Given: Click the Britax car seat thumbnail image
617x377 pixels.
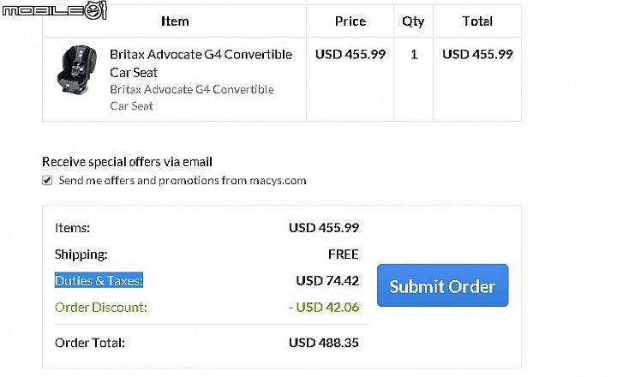Looking at the screenshot, I should pos(77,69).
